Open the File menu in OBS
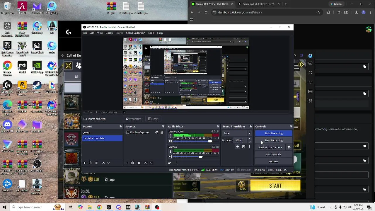Viewport: 375px width, 211px height. tap(85, 33)
